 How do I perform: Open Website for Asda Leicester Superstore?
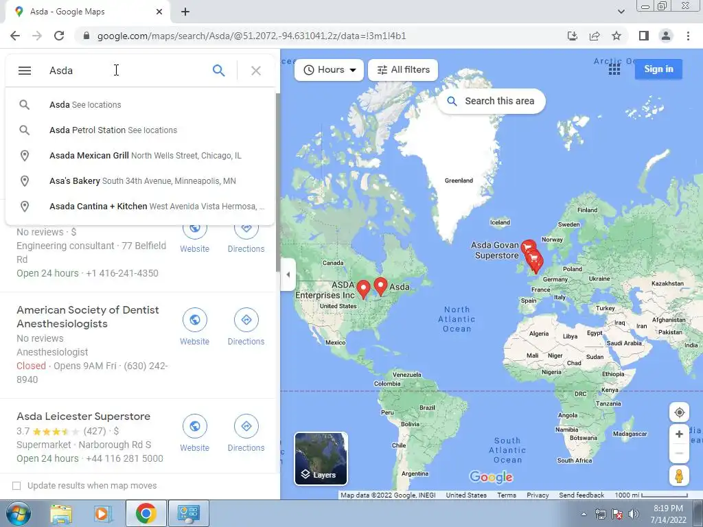click(194, 434)
